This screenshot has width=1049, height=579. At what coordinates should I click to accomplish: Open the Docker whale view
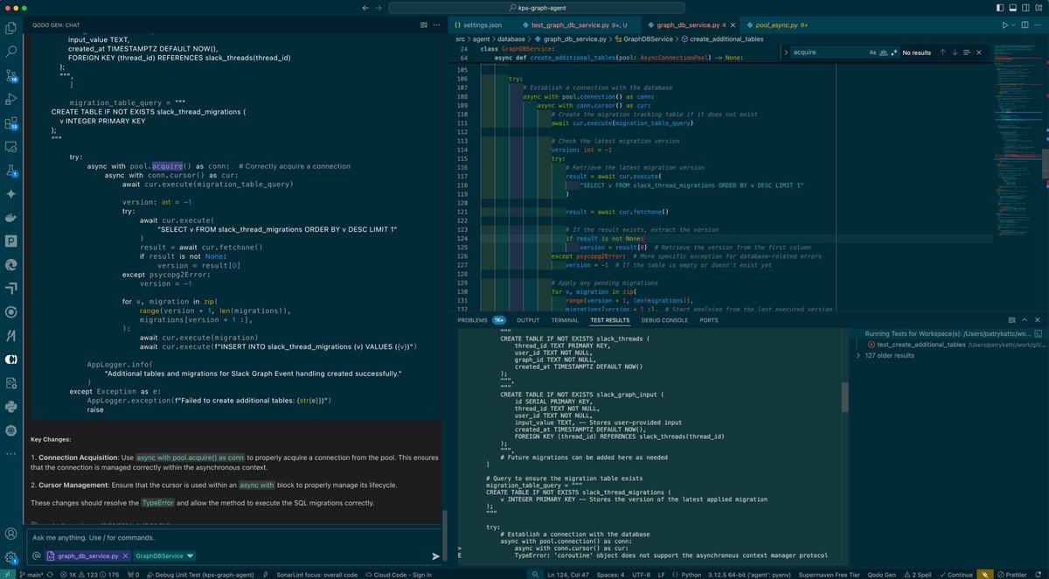pyautogui.click(x=11, y=217)
